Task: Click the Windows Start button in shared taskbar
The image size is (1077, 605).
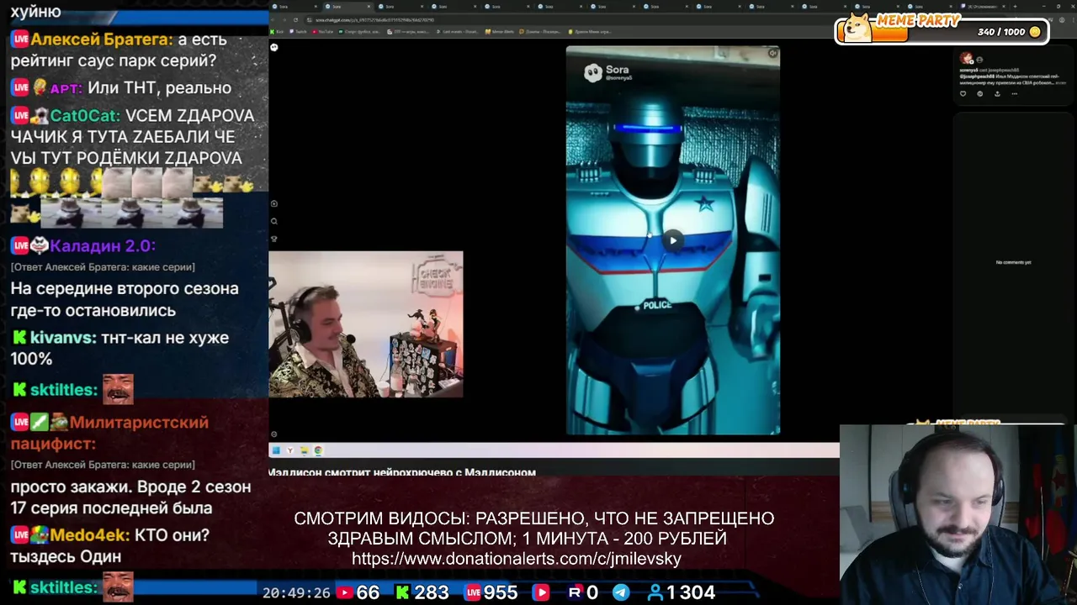Action: 276,450
